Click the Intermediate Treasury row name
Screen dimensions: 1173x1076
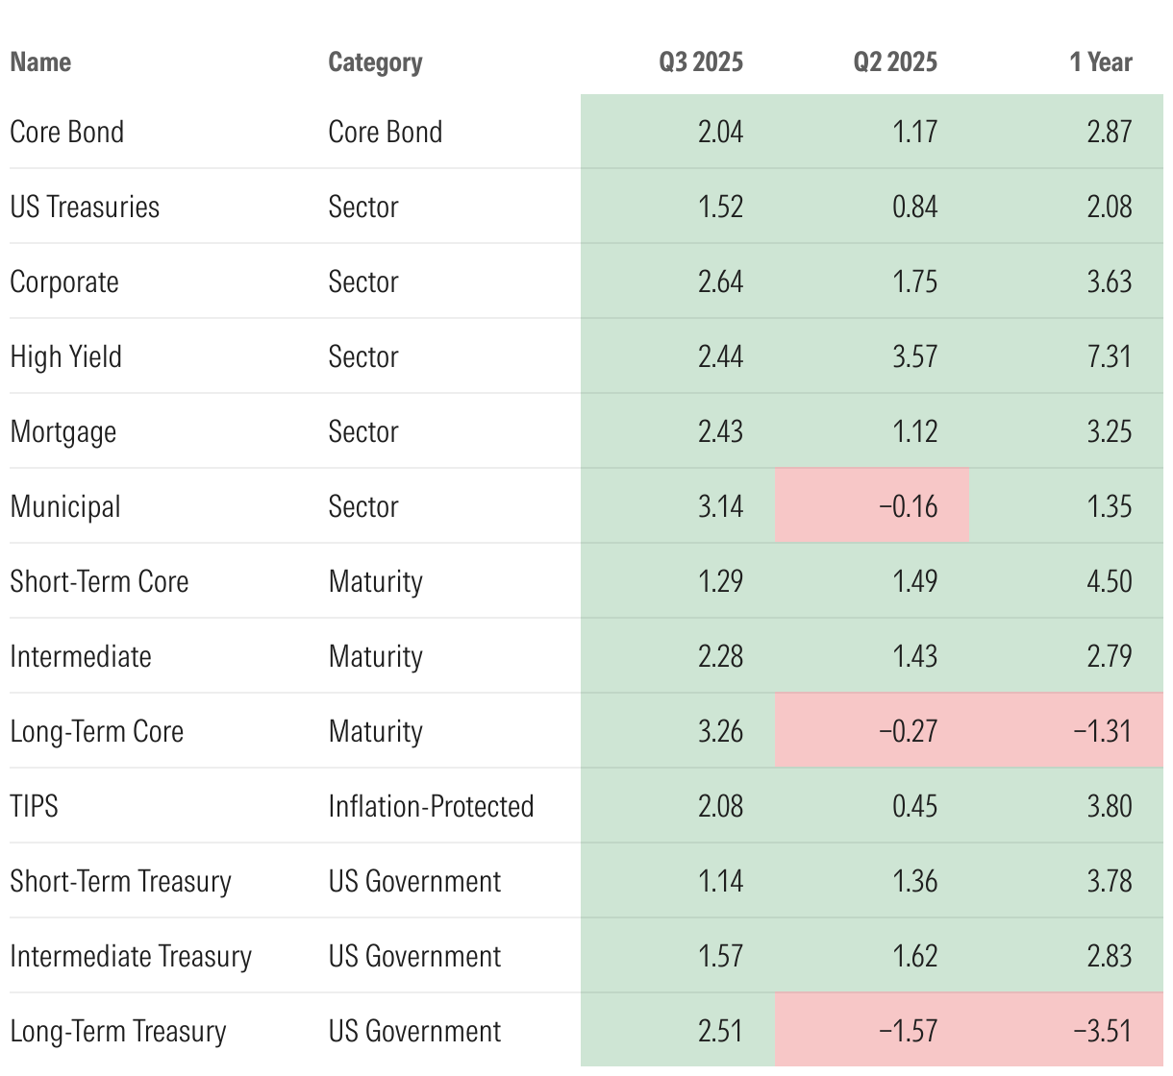[x=131, y=956]
